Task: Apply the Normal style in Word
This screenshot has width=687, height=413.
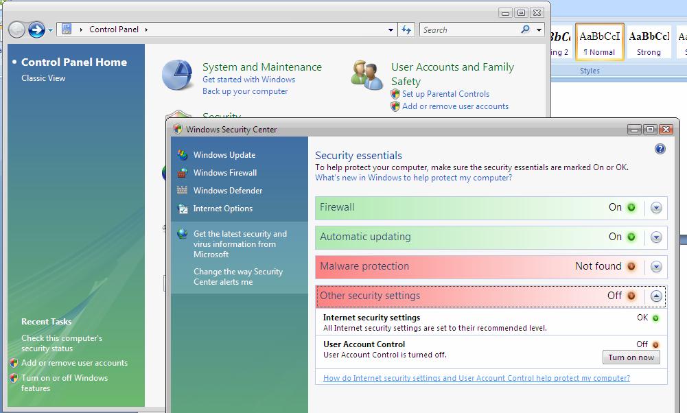Action: pyautogui.click(x=599, y=42)
